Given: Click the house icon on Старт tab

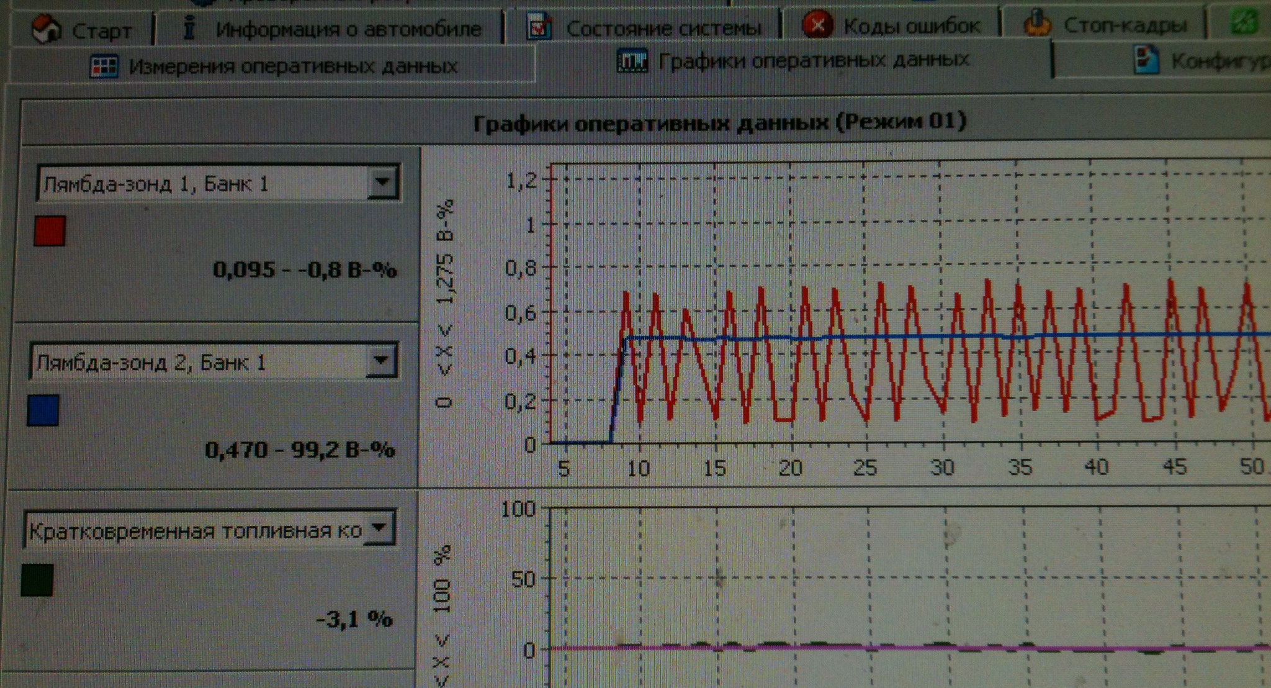Looking at the screenshot, I should [x=47, y=29].
